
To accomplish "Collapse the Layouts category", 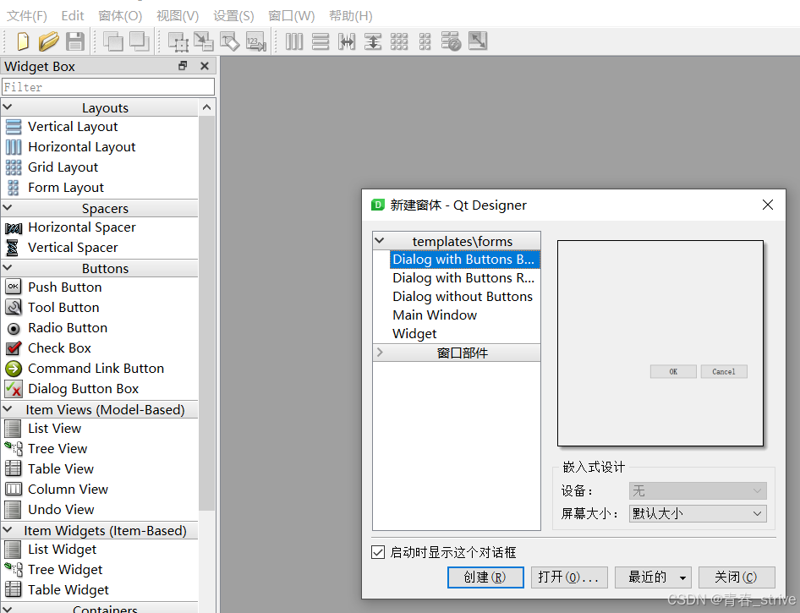I will [x=8, y=107].
